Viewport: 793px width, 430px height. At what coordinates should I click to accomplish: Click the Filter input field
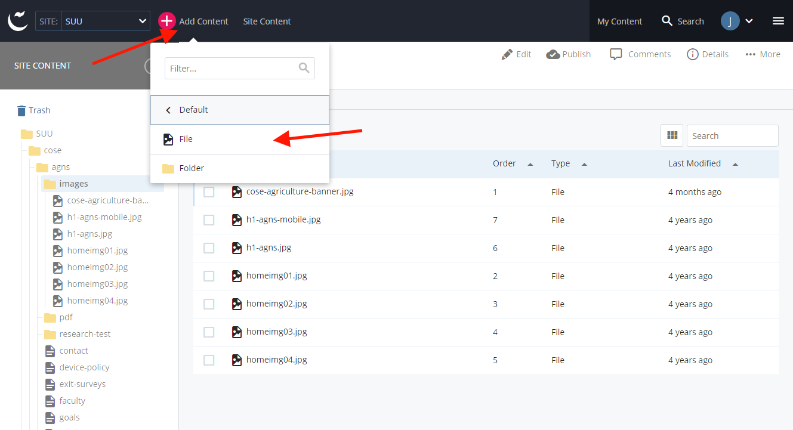click(232, 69)
